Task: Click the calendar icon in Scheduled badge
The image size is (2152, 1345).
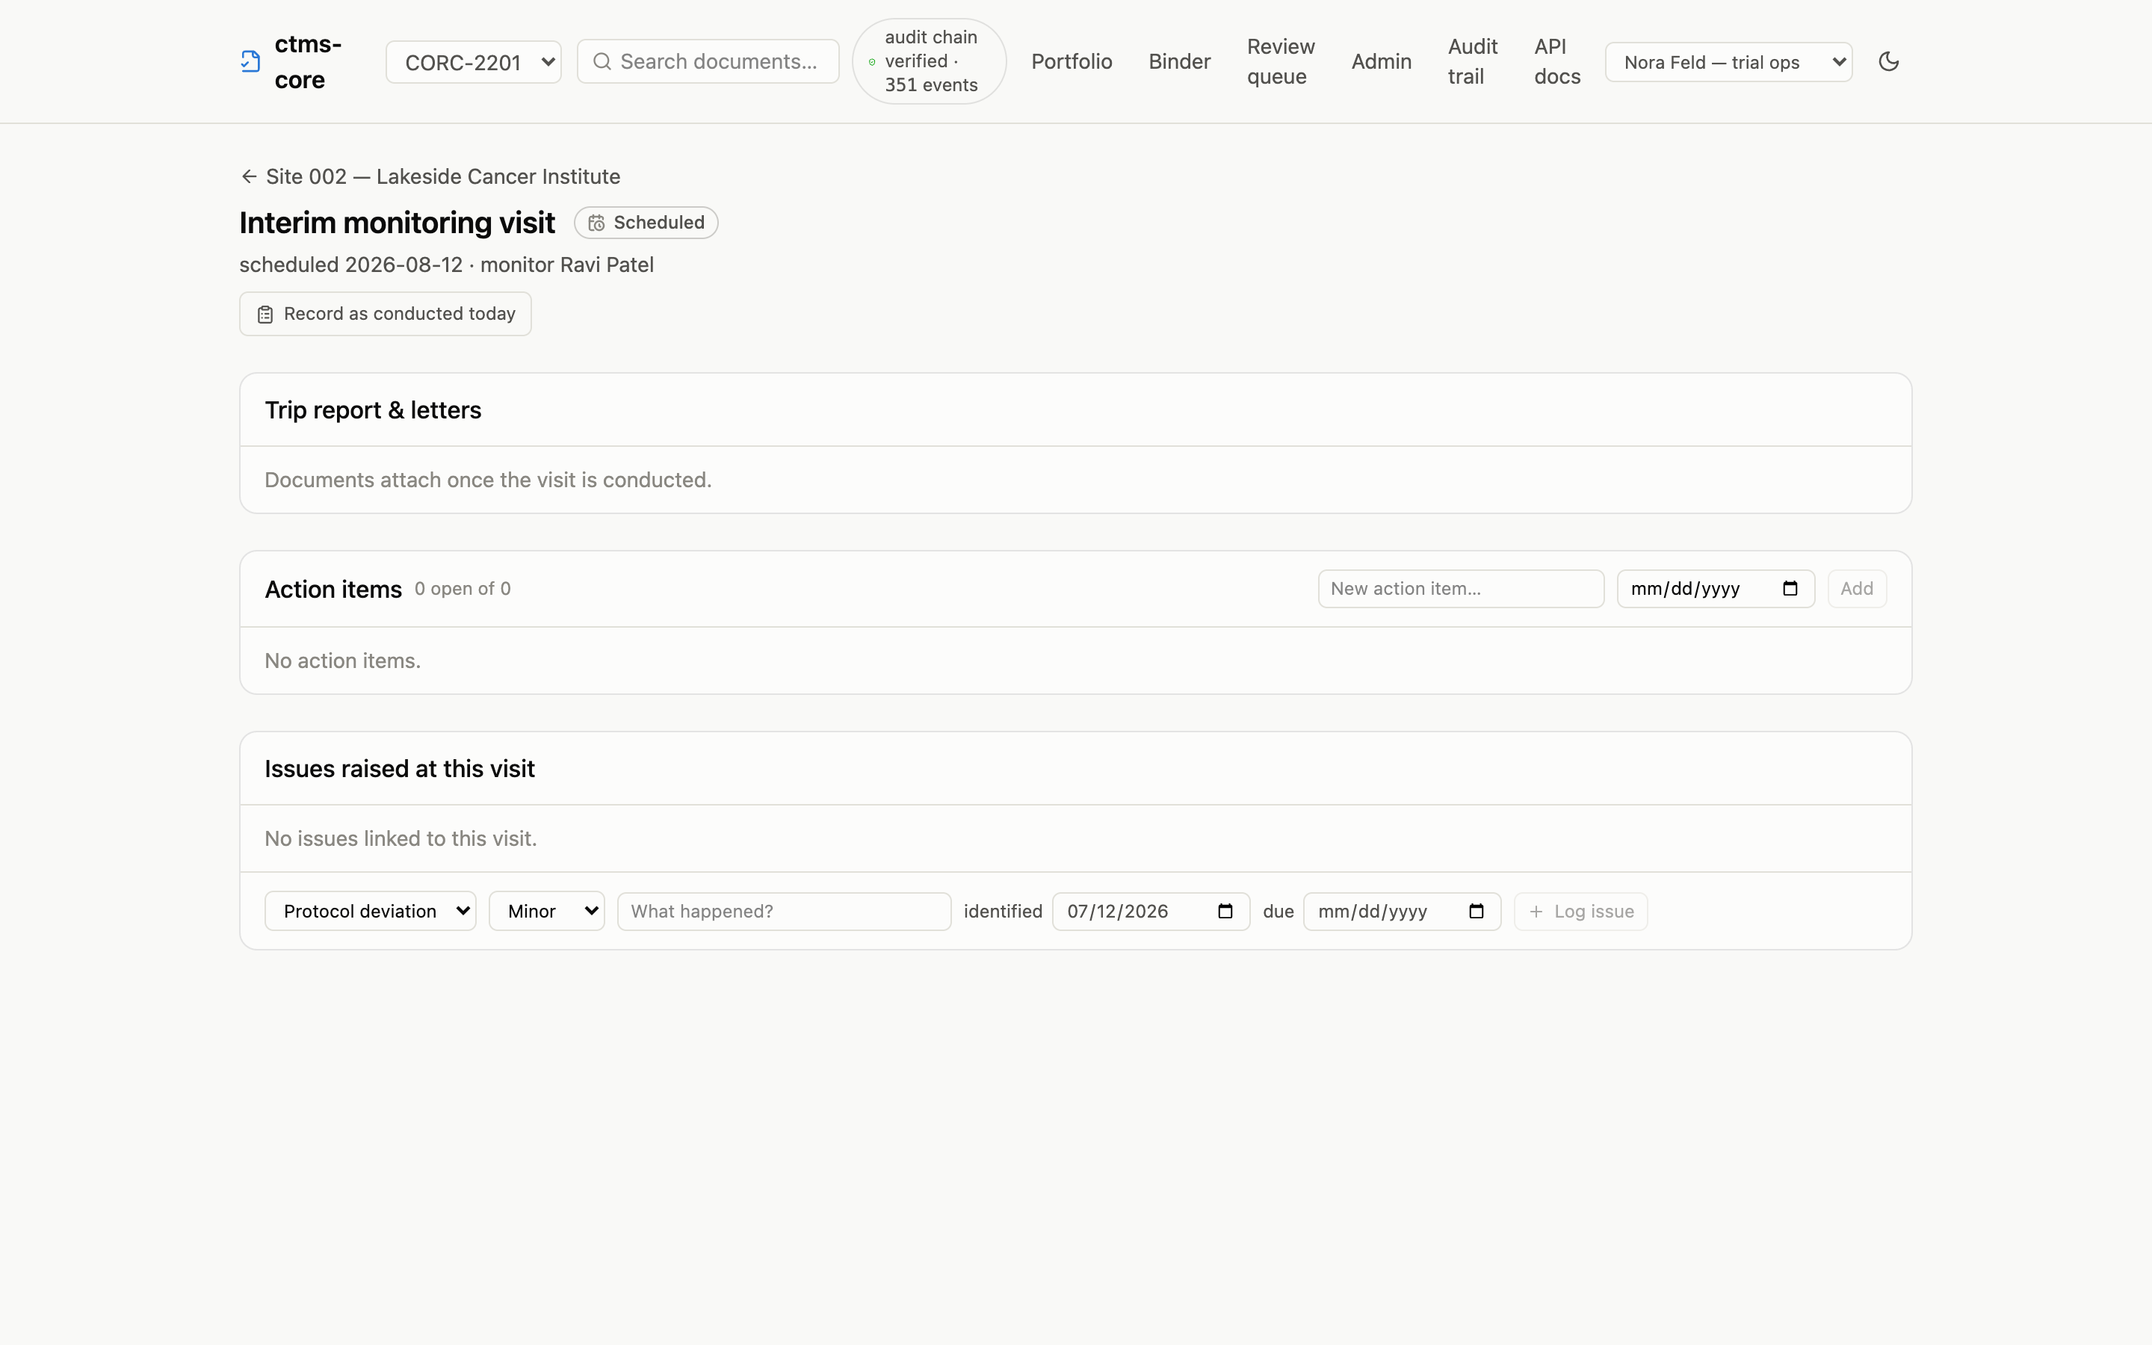Action: tap(596, 223)
